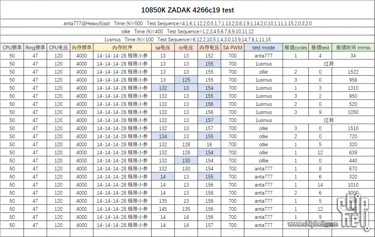Click the 报错时间 mmss column header
Viewport: 375px width, 237px height.
coord(353,47)
